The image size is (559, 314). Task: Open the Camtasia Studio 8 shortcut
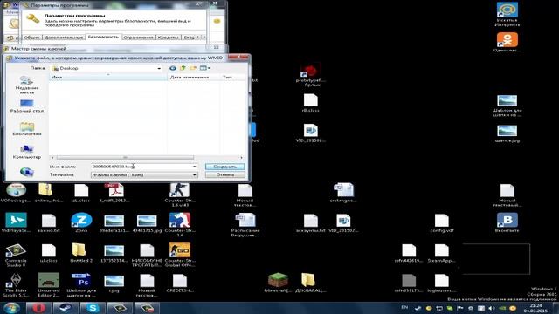(x=16, y=255)
